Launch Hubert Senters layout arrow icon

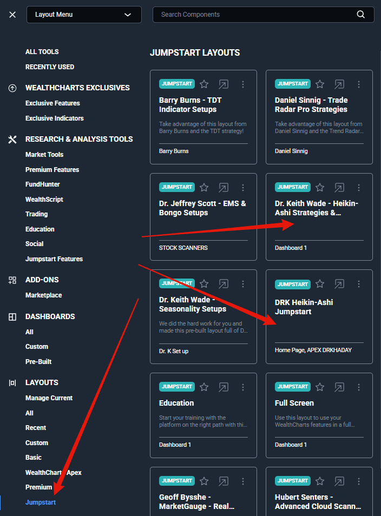pyautogui.click(x=339, y=481)
